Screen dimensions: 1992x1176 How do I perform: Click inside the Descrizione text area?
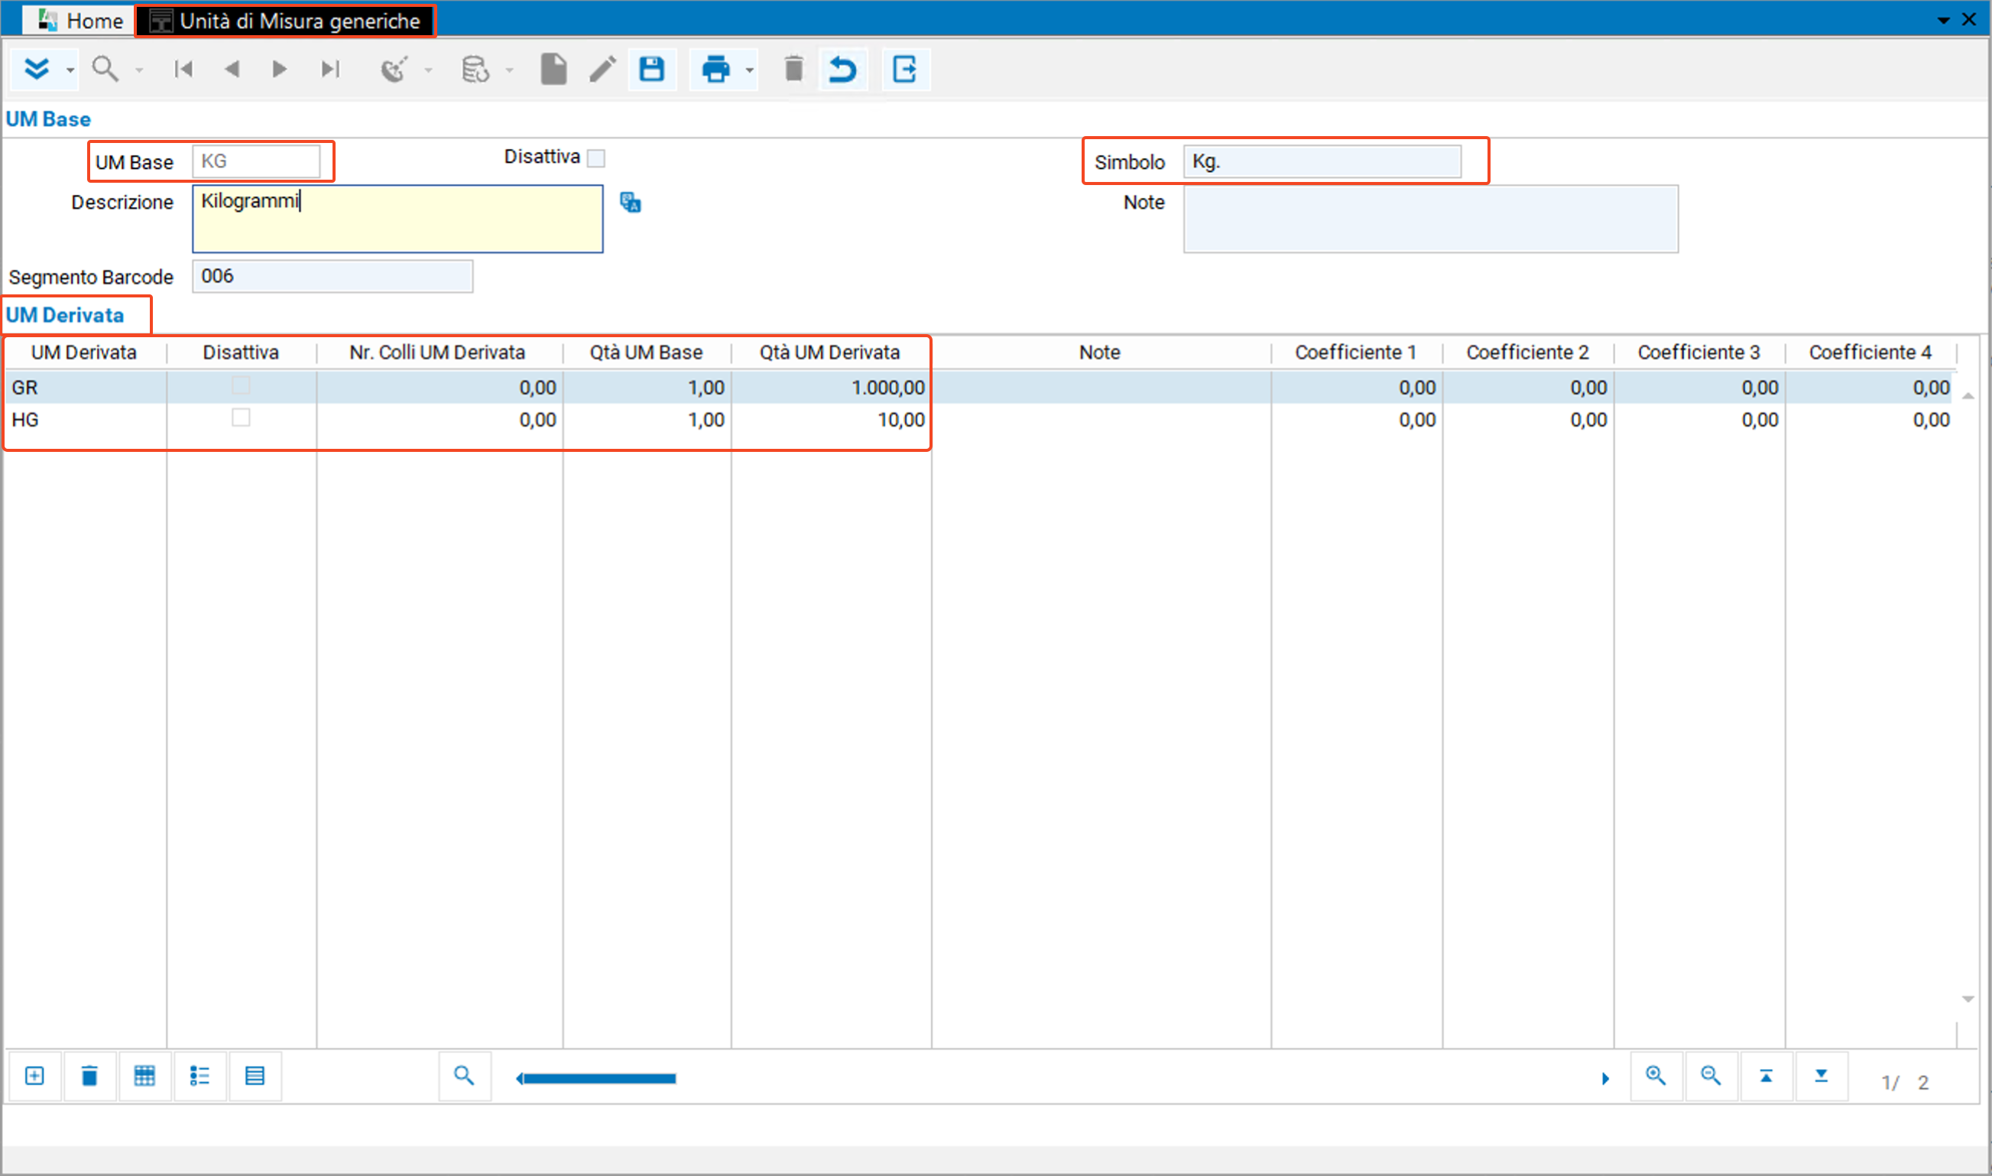coord(397,219)
